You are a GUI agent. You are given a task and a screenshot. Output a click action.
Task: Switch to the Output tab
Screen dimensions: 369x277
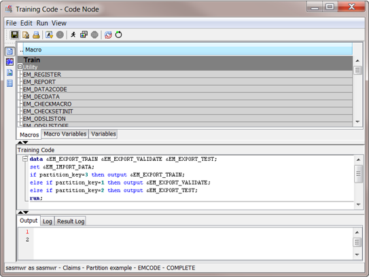29,221
